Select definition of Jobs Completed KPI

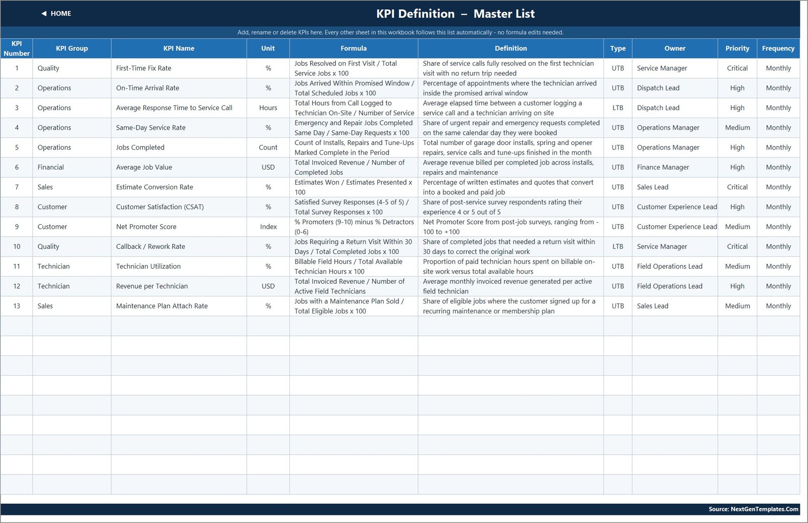click(511, 147)
